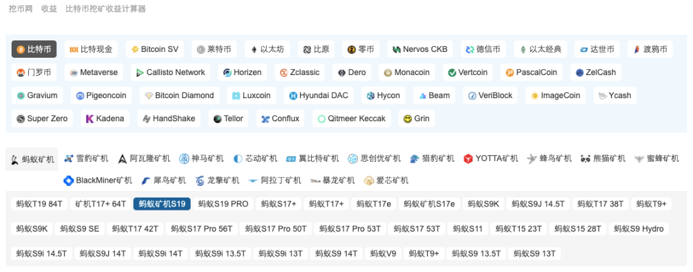The width and height of the screenshot is (693, 272).
Task: Switch to the 蜜蜂矿机 brand tab
Action: click(x=656, y=158)
